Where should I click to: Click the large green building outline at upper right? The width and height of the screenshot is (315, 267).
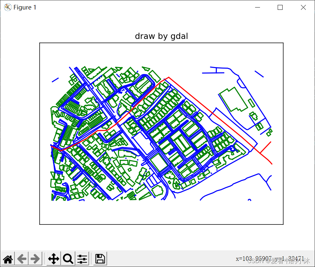pyautogui.click(x=233, y=99)
